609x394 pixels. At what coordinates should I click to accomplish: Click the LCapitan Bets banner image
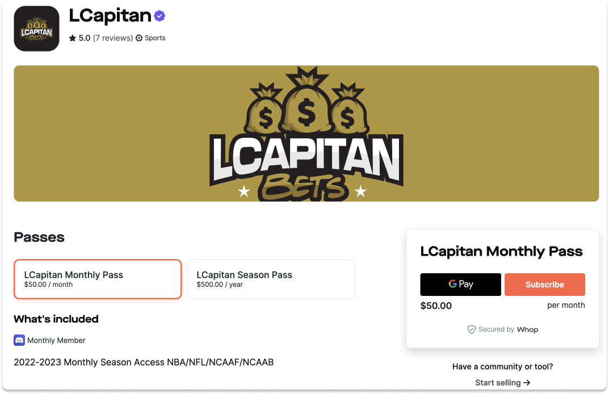306,133
